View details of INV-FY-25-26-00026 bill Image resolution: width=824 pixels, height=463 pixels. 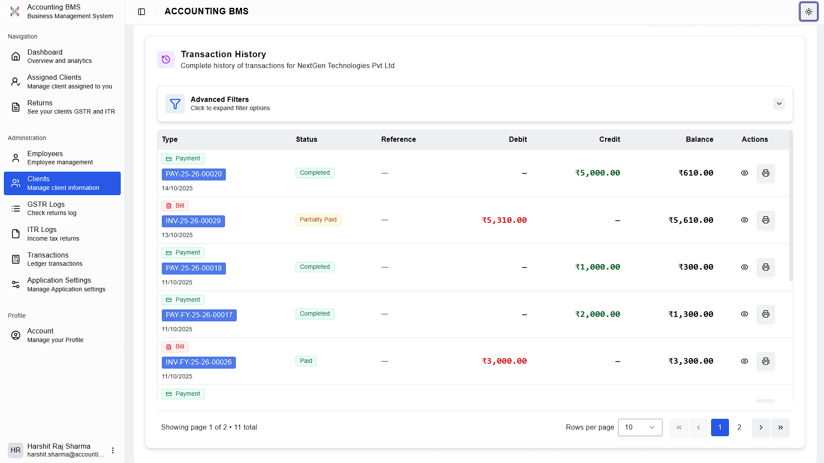coord(744,361)
